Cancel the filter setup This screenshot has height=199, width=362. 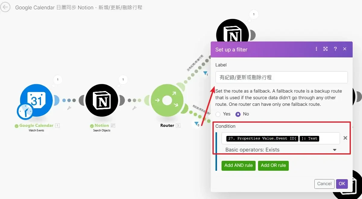pyautogui.click(x=324, y=184)
